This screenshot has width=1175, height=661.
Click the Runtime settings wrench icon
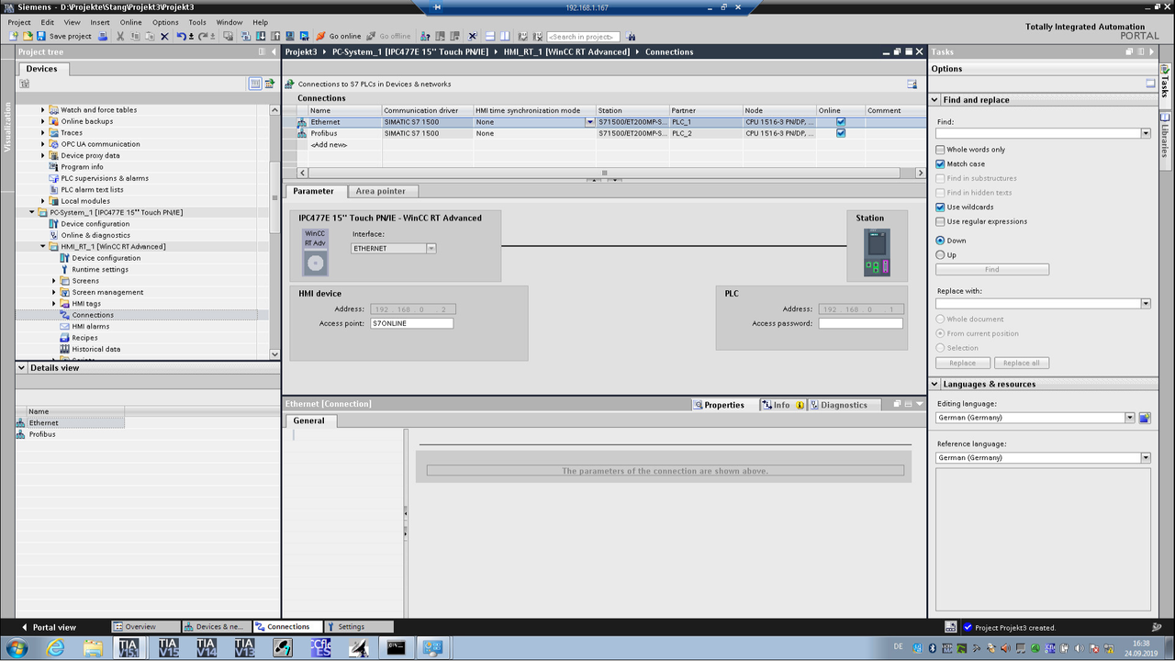[64, 269]
